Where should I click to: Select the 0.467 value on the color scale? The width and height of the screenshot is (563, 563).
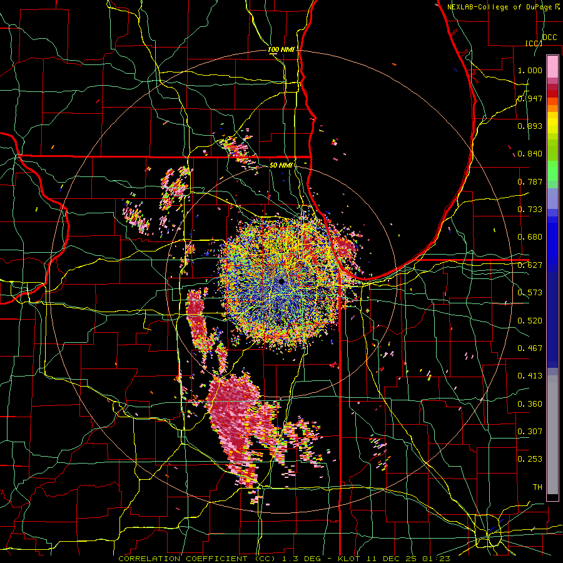click(530, 348)
